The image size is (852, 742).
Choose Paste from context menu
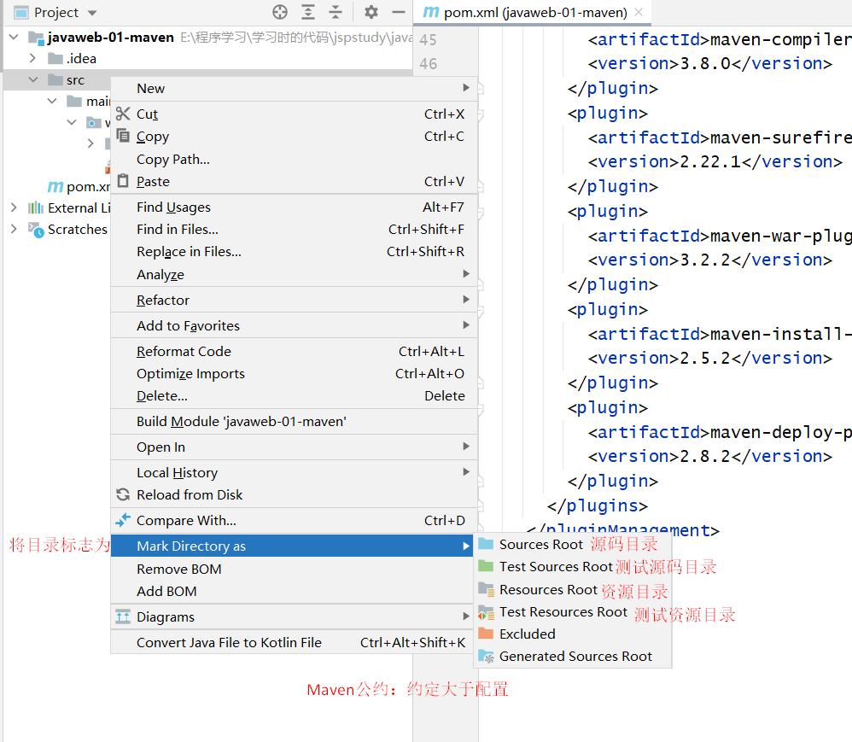(294, 181)
